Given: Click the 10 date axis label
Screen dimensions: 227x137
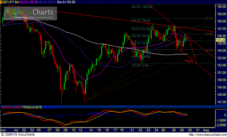Looking at the screenshot, I should pos(74,130).
